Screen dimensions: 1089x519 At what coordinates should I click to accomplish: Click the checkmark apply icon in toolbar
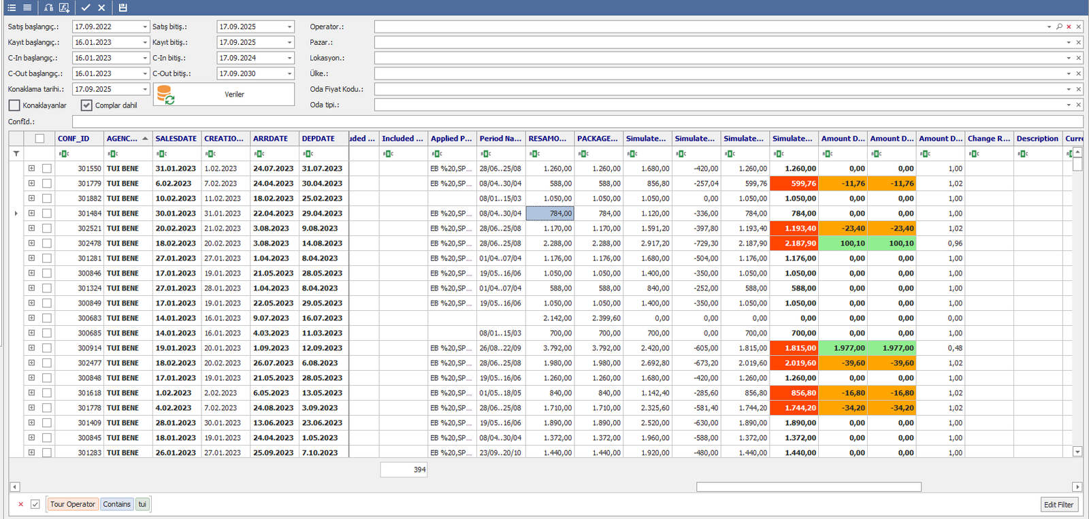86,7
